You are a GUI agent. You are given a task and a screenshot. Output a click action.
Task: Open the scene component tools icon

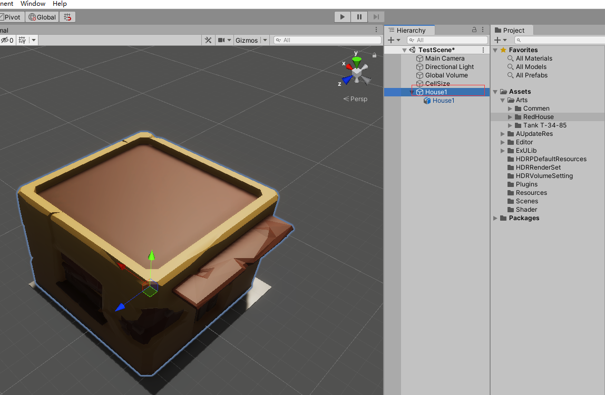point(208,40)
